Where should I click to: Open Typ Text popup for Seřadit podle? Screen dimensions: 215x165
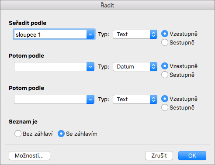coord(135,34)
